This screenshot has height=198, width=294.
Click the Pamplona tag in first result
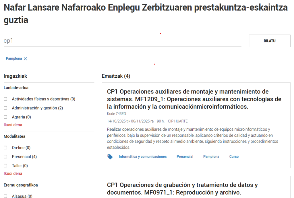(x=211, y=157)
